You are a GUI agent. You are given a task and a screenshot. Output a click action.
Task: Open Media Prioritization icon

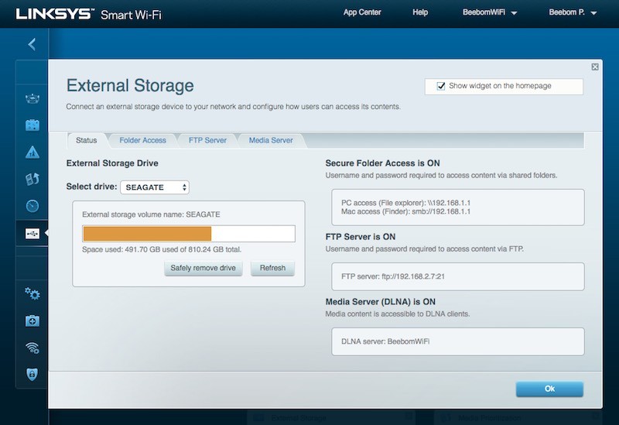point(32,179)
